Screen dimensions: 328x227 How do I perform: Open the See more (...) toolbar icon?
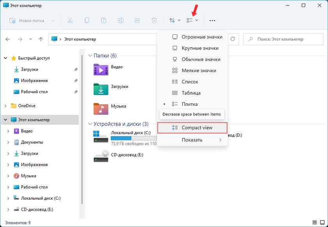point(213,20)
